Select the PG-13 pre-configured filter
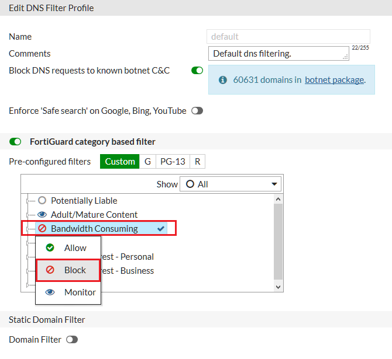The image size is (392, 359). point(172,161)
